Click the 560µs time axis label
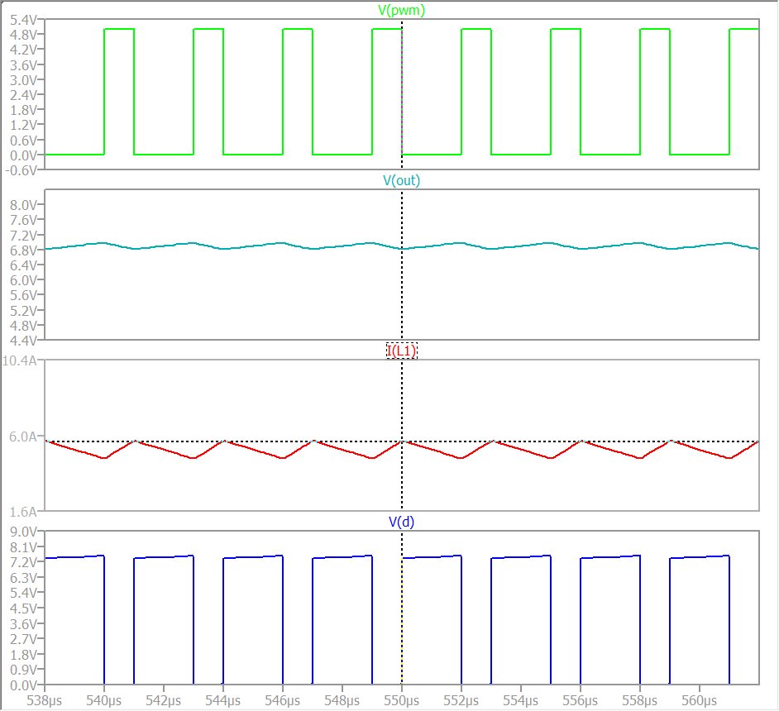 pyautogui.click(x=700, y=701)
